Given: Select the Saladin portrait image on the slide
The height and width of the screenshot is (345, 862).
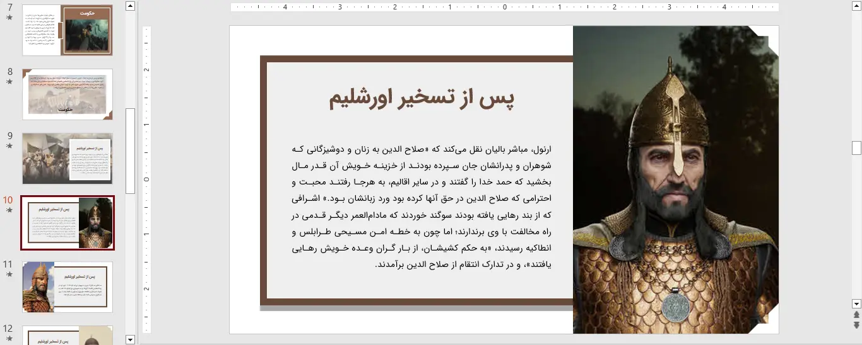Looking at the screenshot, I should (x=676, y=179).
